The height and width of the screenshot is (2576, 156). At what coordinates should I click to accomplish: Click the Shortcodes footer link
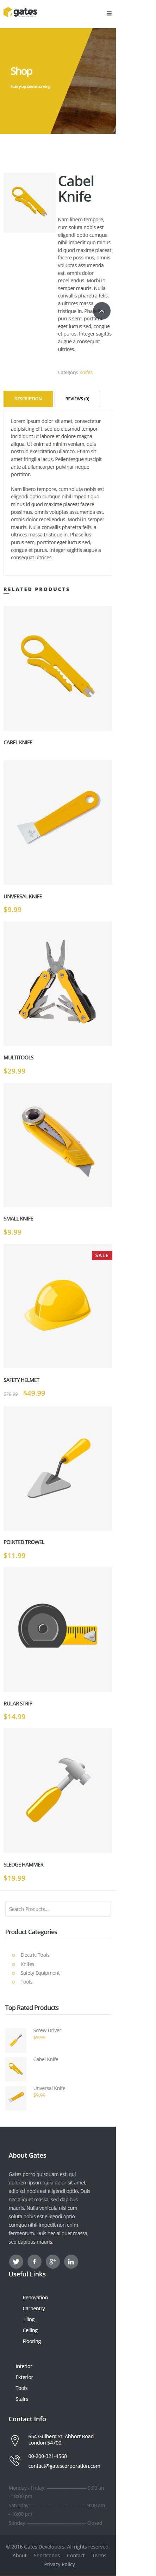pos(46,2554)
